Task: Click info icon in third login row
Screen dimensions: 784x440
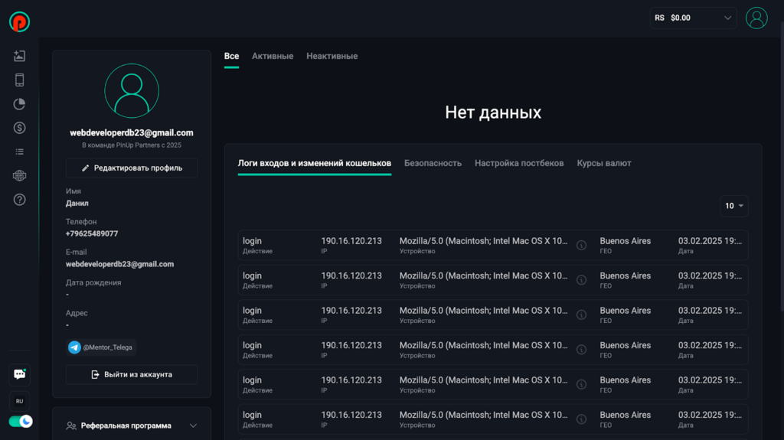Action: (x=581, y=315)
